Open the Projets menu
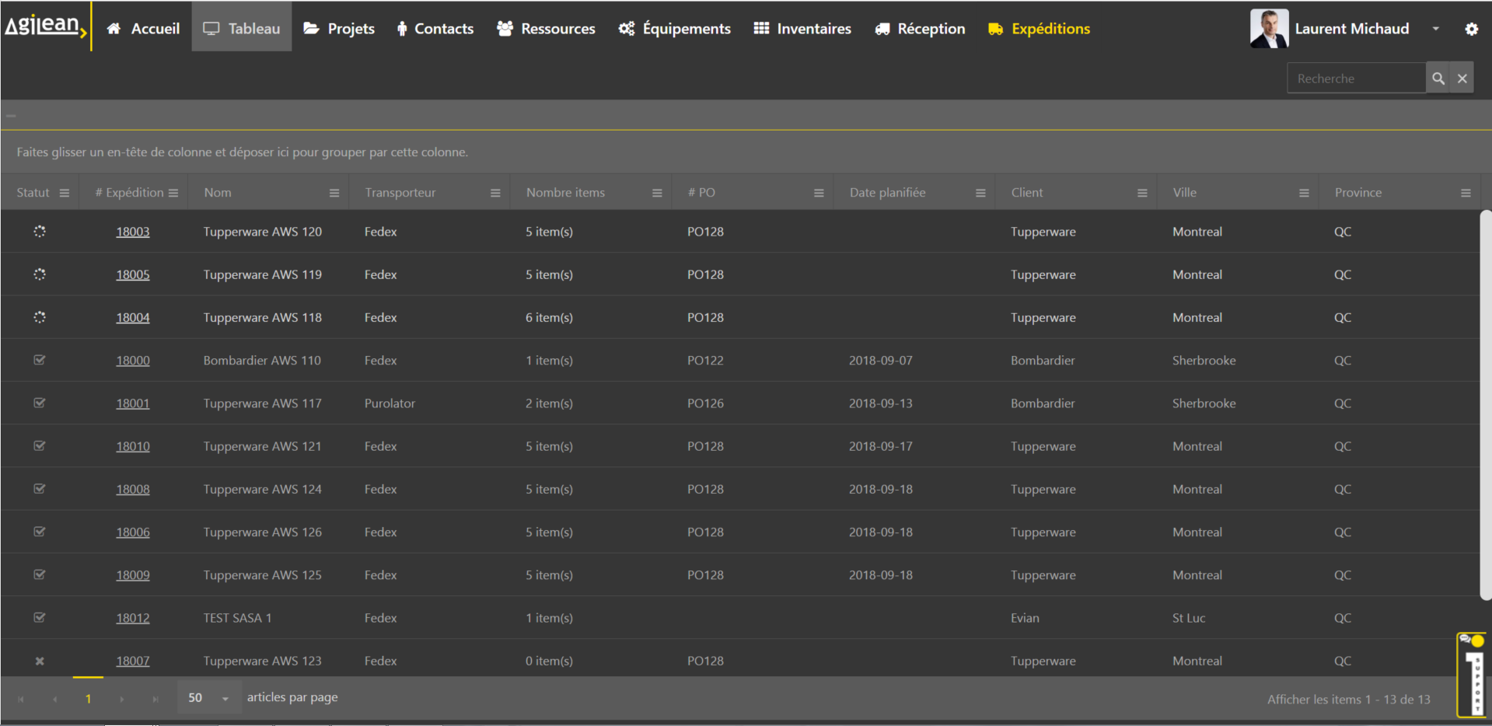 tap(339, 29)
